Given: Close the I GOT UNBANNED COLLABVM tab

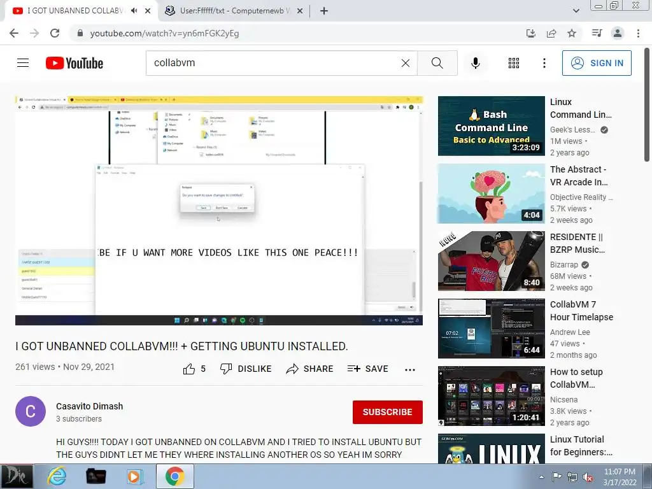Looking at the screenshot, I should (148, 11).
